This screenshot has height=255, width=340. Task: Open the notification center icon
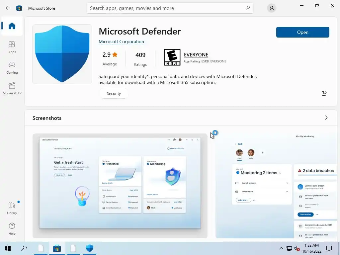[329, 248]
